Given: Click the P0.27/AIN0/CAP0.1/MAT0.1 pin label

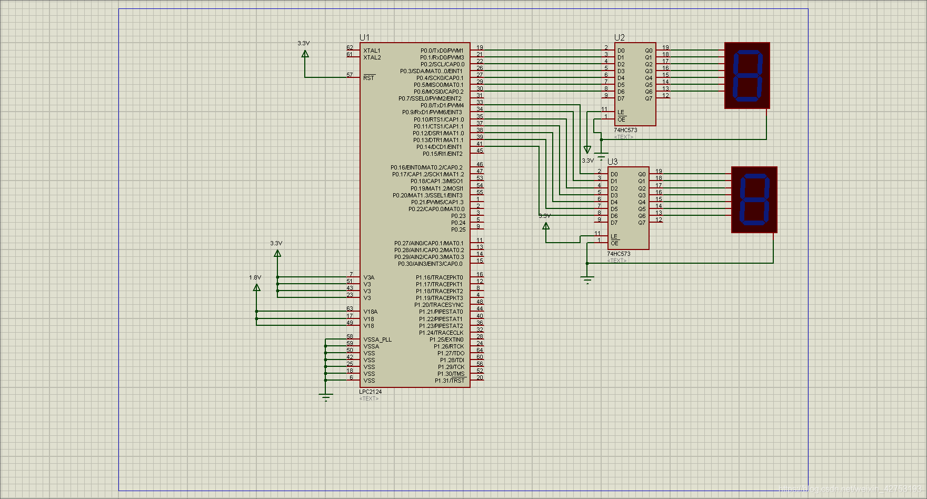Looking at the screenshot, I should pos(429,243).
